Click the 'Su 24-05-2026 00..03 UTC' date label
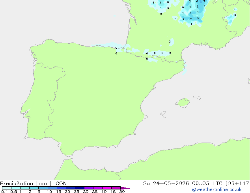250x193 pixels. pos(183,184)
